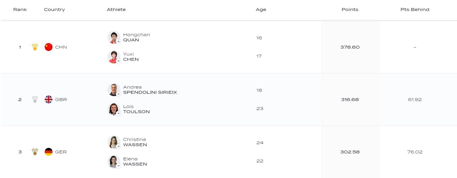457x178 pixels.
Task: Click the silver medal icon for GBR
Action: pos(35,100)
